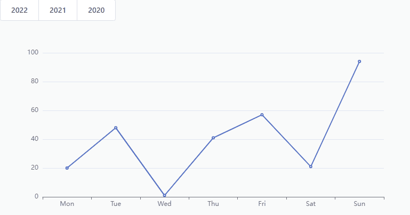The width and height of the screenshot is (410, 215).
Task: Click the Tuesday data point on the line
Action: pos(116,128)
